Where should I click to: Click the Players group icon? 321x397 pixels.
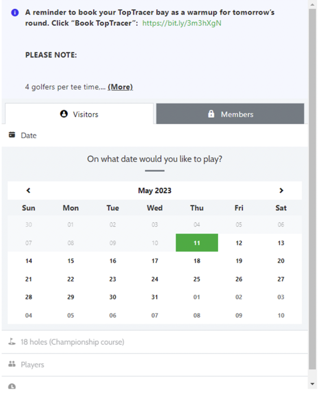pos(12,364)
